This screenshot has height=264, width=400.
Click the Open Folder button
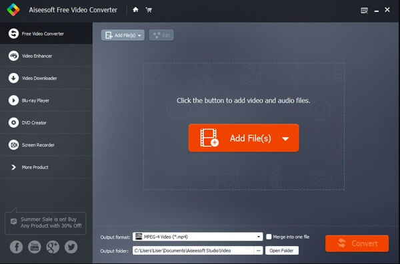pos(281,251)
